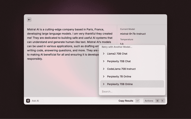Click the Temperature label
This screenshot has width=191, height=119.
point(127,40)
